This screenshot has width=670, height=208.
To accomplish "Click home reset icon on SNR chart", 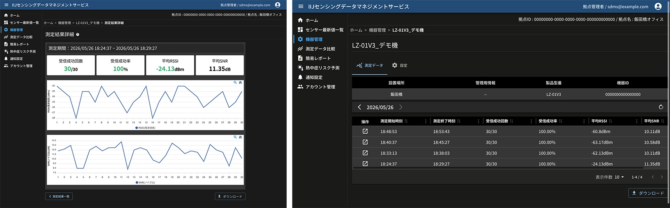I will click(241, 137).
